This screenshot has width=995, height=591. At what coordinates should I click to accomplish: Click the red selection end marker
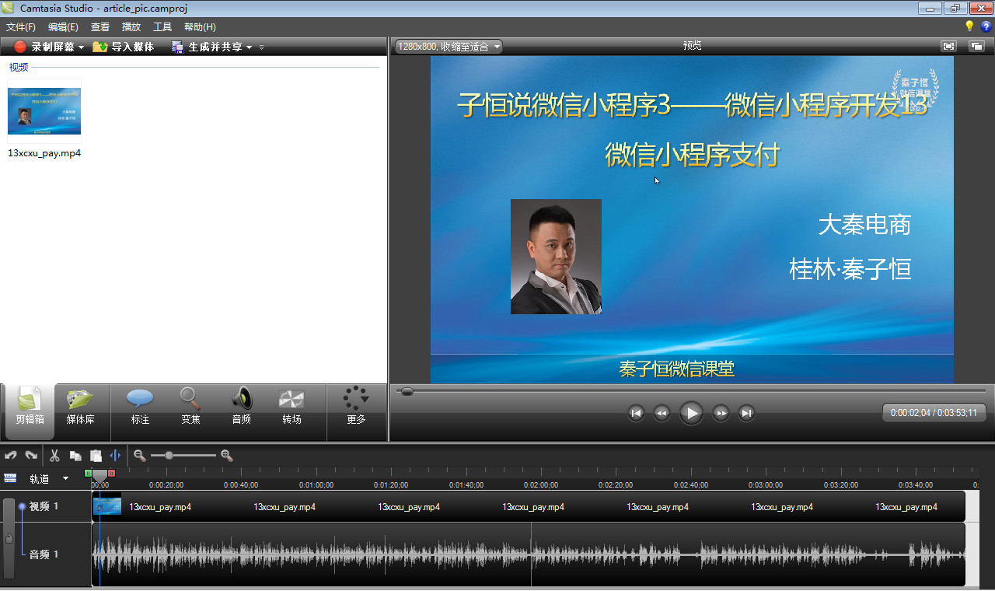(x=111, y=473)
